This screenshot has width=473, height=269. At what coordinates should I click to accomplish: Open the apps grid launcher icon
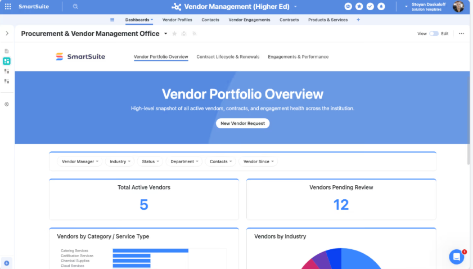click(8, 6)
